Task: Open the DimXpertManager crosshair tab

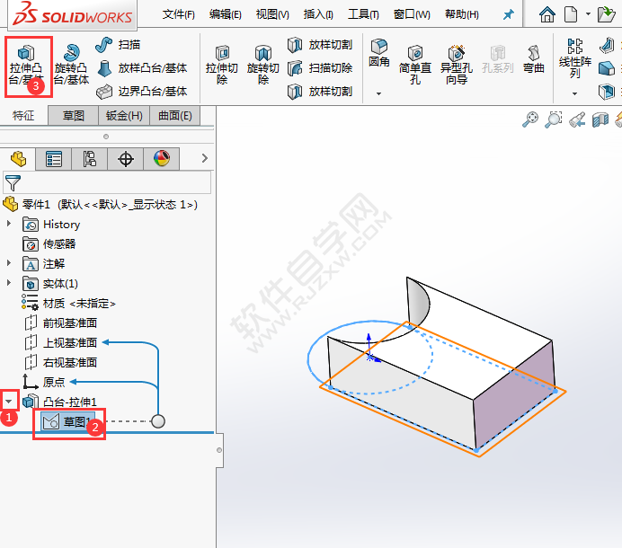Action: (x=125, y=159)
